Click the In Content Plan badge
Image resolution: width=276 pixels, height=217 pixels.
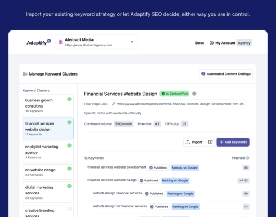(175, 94)
